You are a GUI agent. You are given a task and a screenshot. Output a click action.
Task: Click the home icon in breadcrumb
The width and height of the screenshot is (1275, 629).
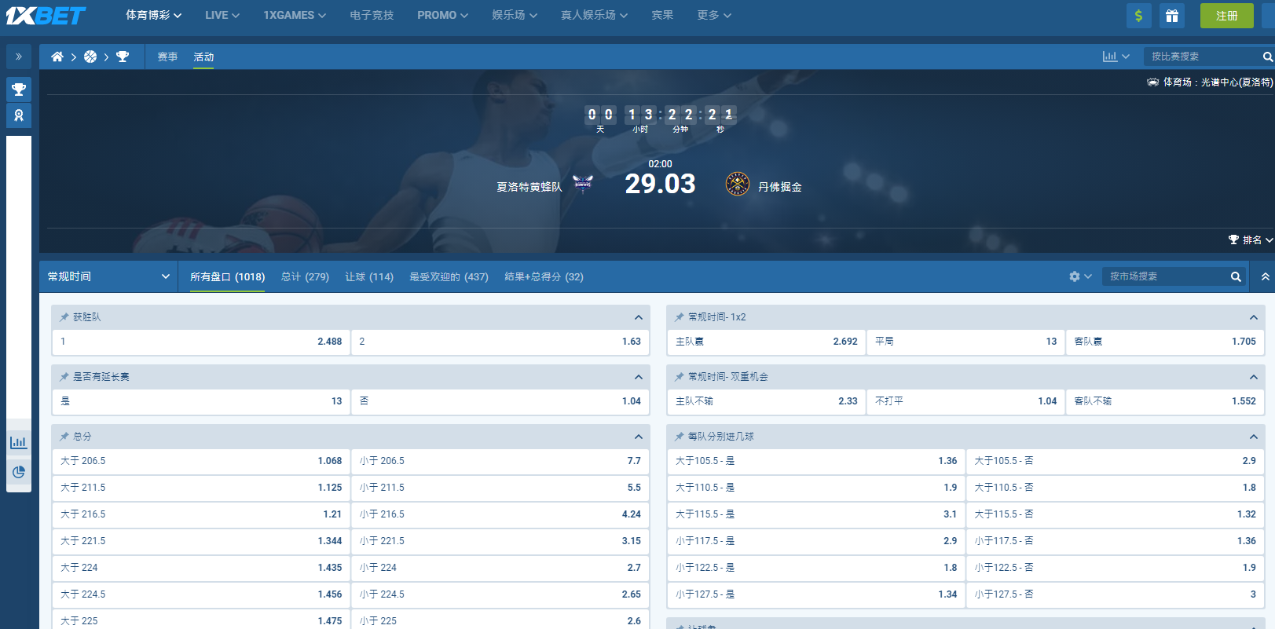[x=57, y=57]
